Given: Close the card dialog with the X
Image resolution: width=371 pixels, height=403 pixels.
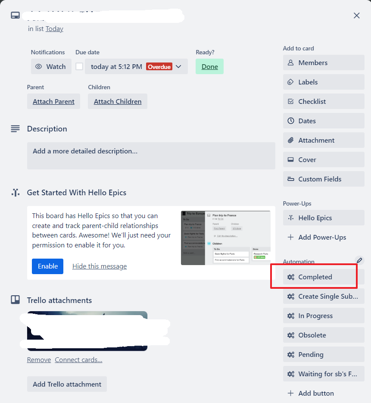Looking at the screenshot, I should (357, 16).
